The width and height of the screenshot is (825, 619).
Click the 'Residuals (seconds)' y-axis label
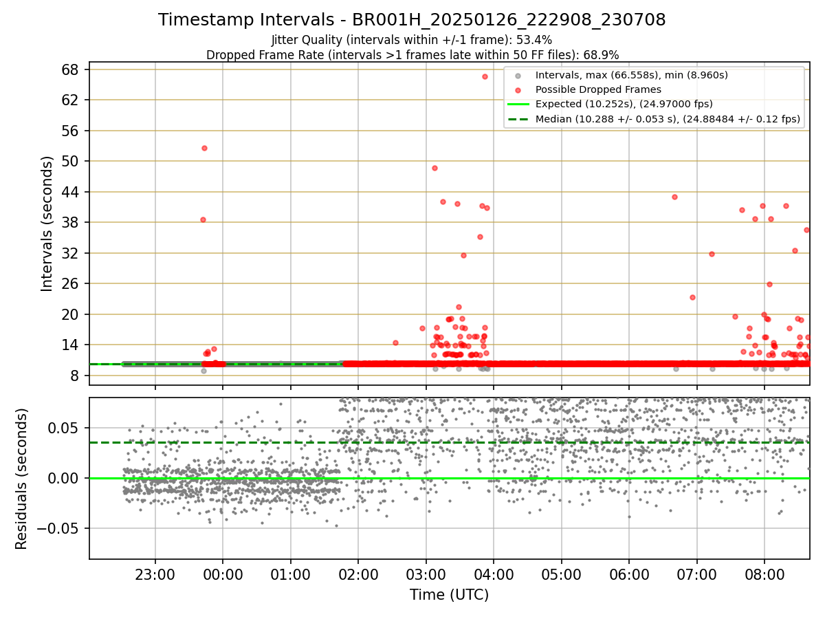22,479
